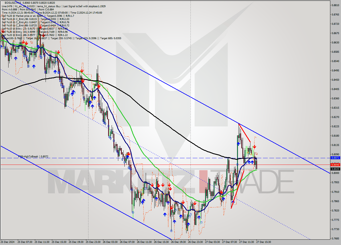Click the '26 Dec 23:30' time label

(x=196, y=242)
